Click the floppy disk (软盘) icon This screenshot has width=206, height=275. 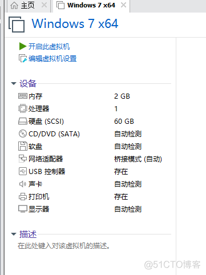click(23, 146)
